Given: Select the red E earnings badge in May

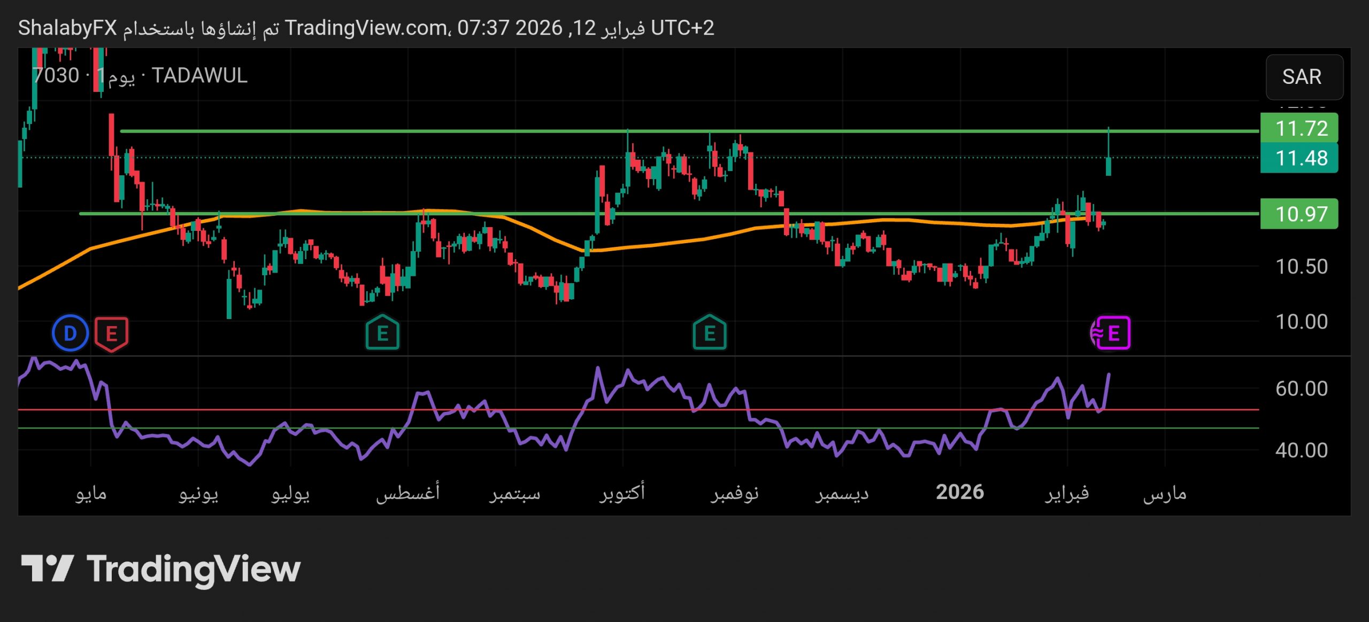Looking at the screenshot, I should click(x=112, y=333).
